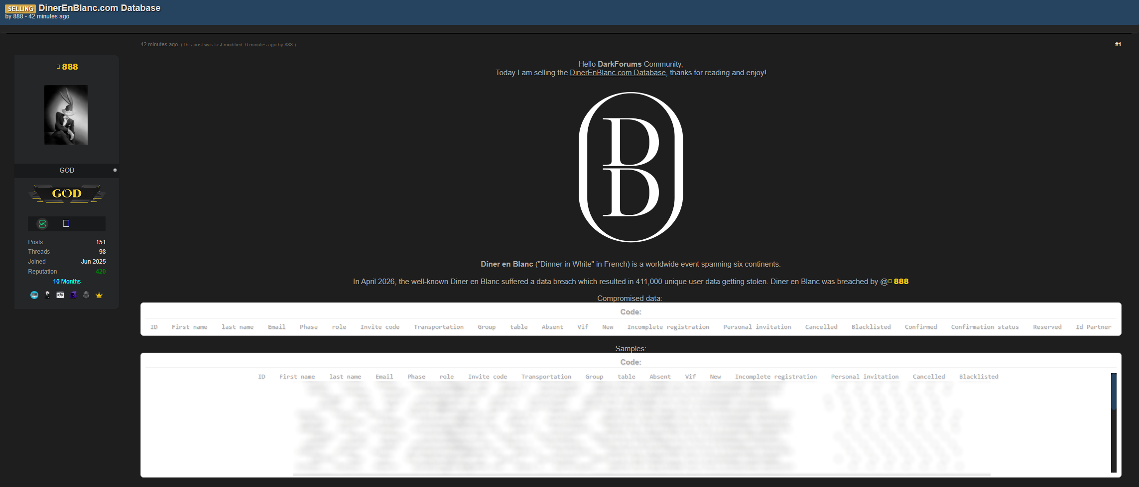Click the '10 Months' membership label
This screenshot has height=487, width=1139.
pos(67,282)
